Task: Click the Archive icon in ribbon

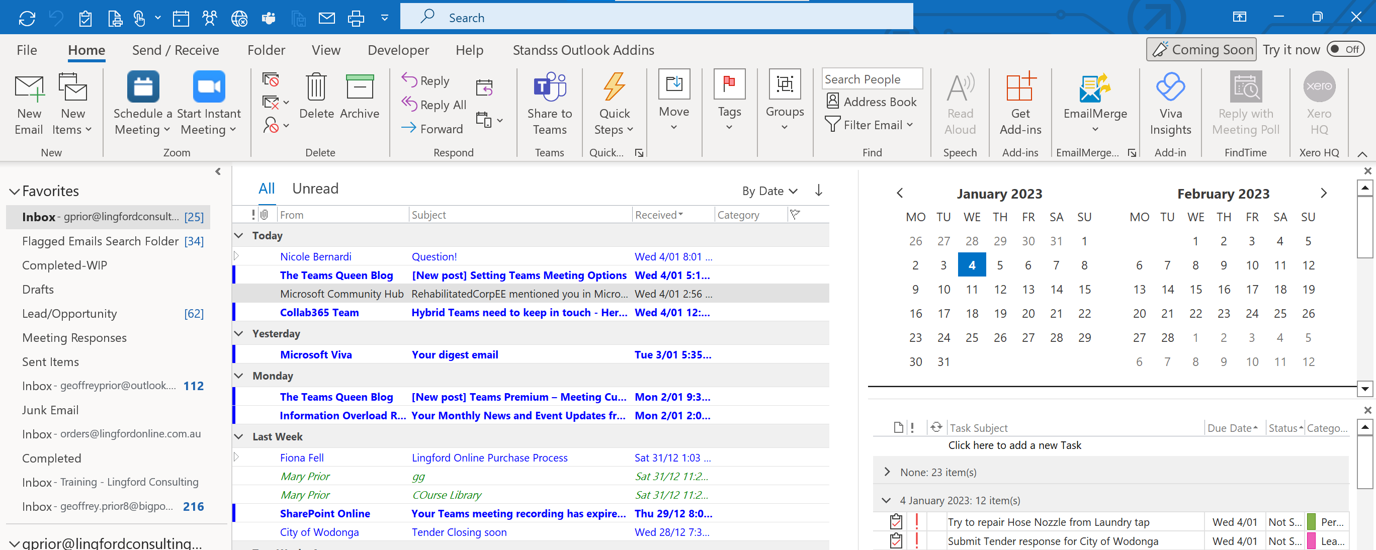Action: [360, 87]
